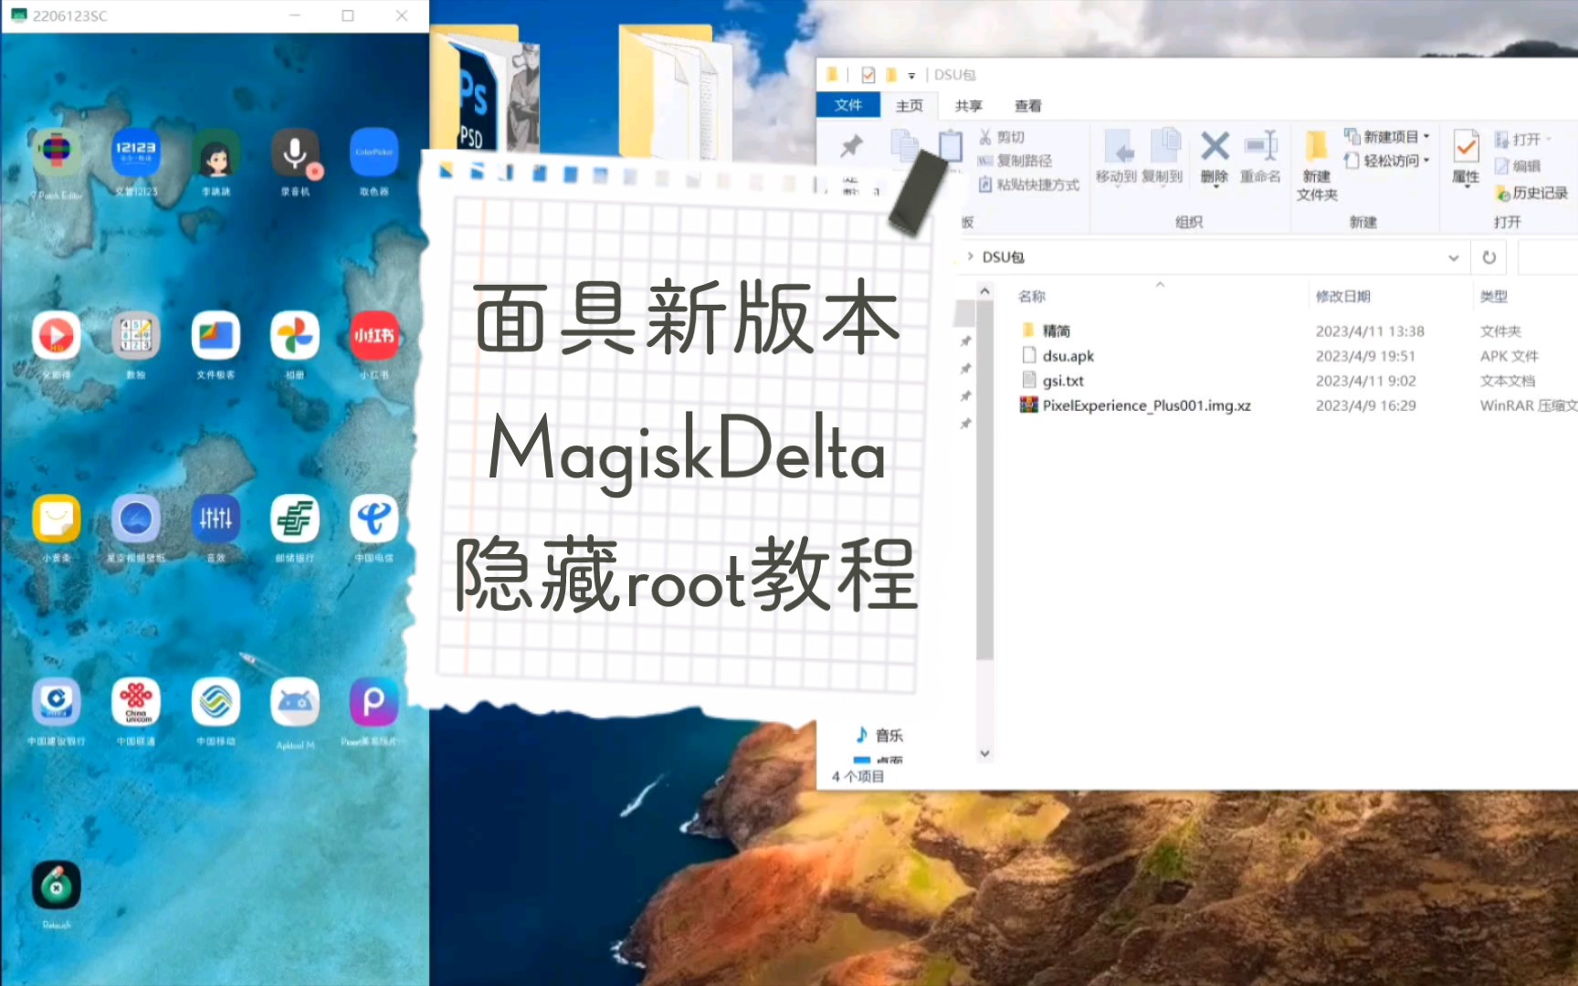The height and width of the screenshot is (986, 1578).
Task: Open the quick access toolbar customize arrow
Action: click(x=911, y=76)
